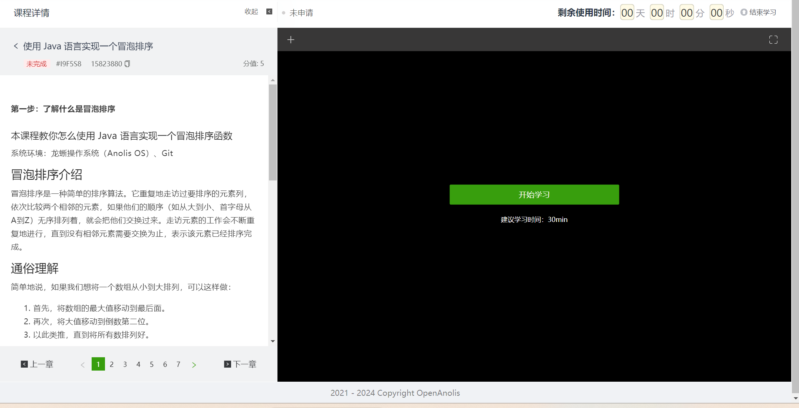The height and width of the screenshot is (408, 799).
Task: Select page 3 in the pagination
Action: click(125, 364)
